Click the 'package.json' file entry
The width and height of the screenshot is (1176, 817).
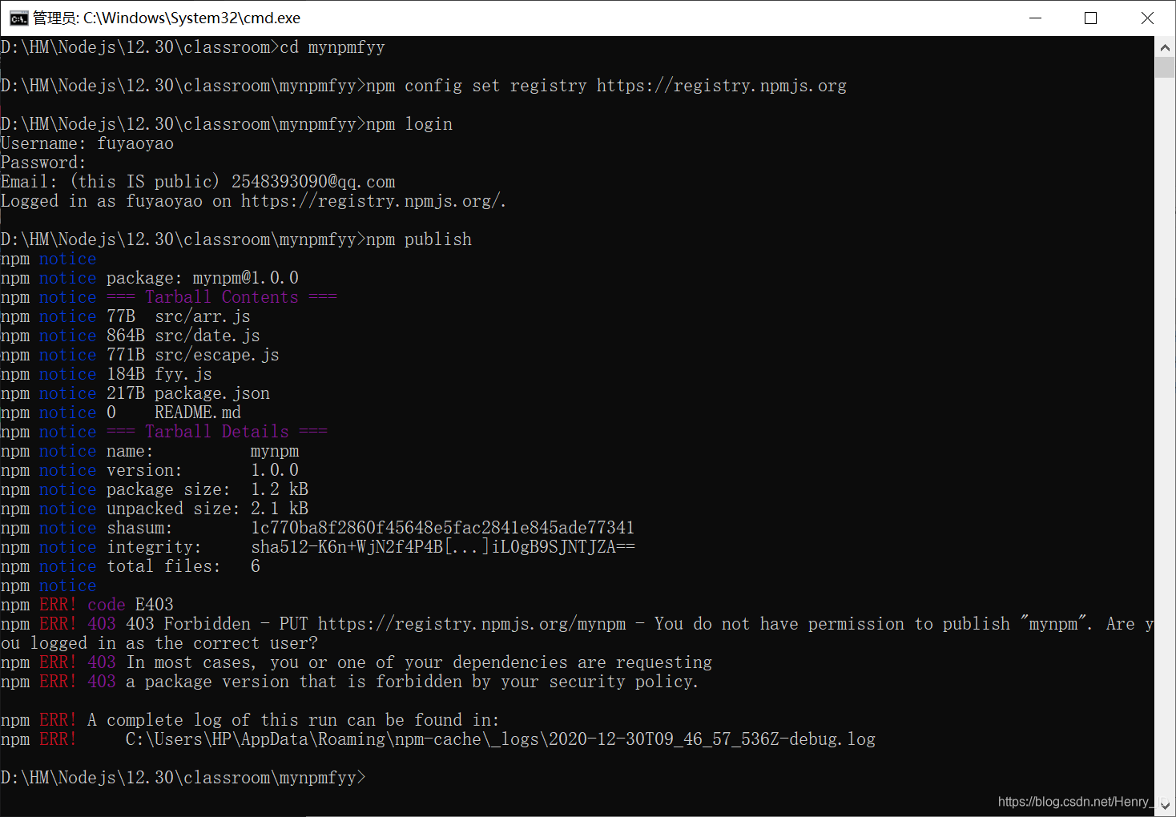tap(212, 393)
